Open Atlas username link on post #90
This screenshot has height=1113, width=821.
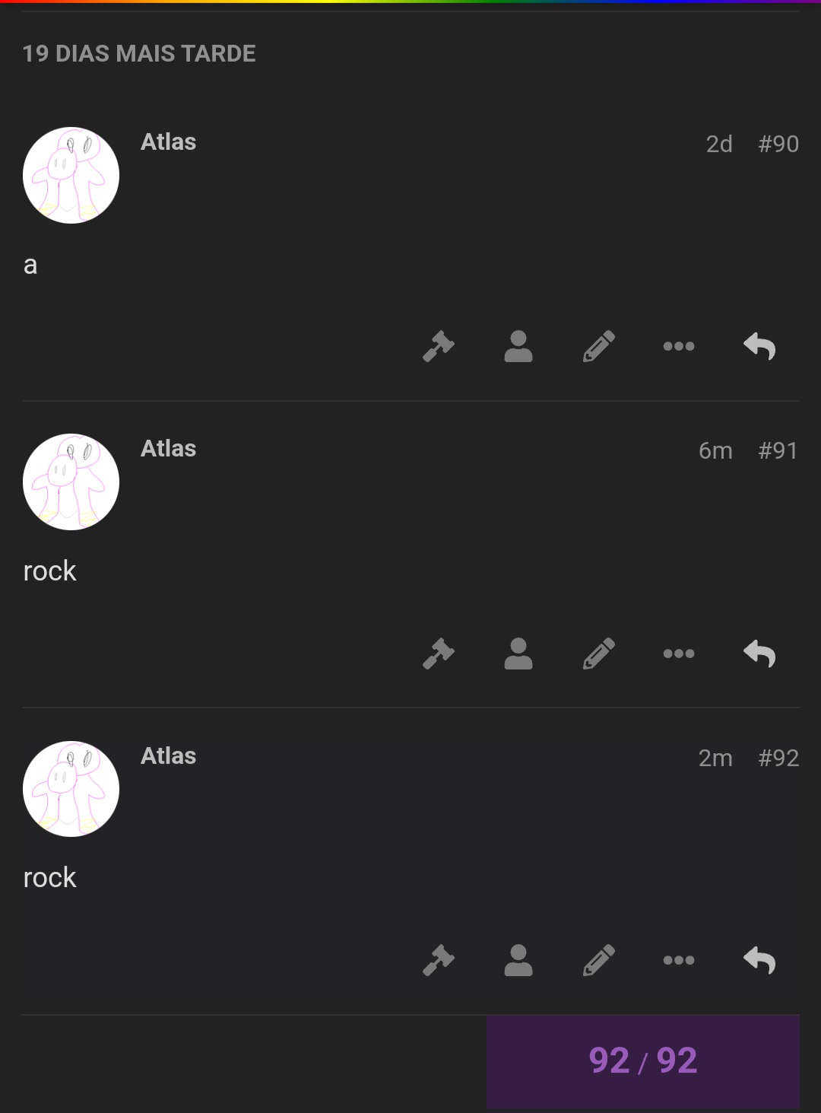[168, 142]
